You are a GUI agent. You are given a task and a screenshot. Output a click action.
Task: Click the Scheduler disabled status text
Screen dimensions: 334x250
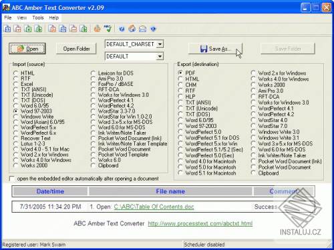pos(204,245)
